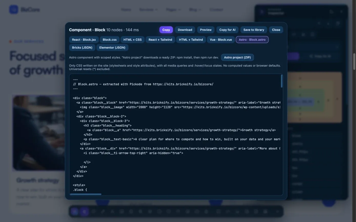Choose the React + Tailwind tab
Viewport: 356px width, 222px height.
[x=160, y=40]
